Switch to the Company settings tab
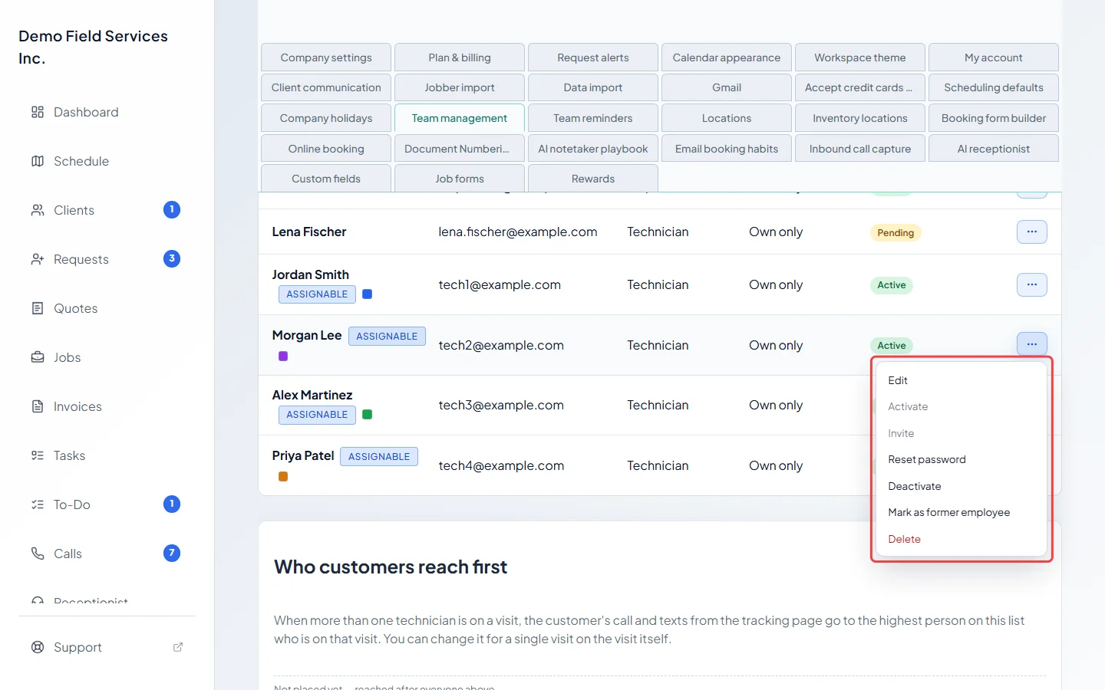The height and width of the screenshot is (690, 1105). click(326, 58)
